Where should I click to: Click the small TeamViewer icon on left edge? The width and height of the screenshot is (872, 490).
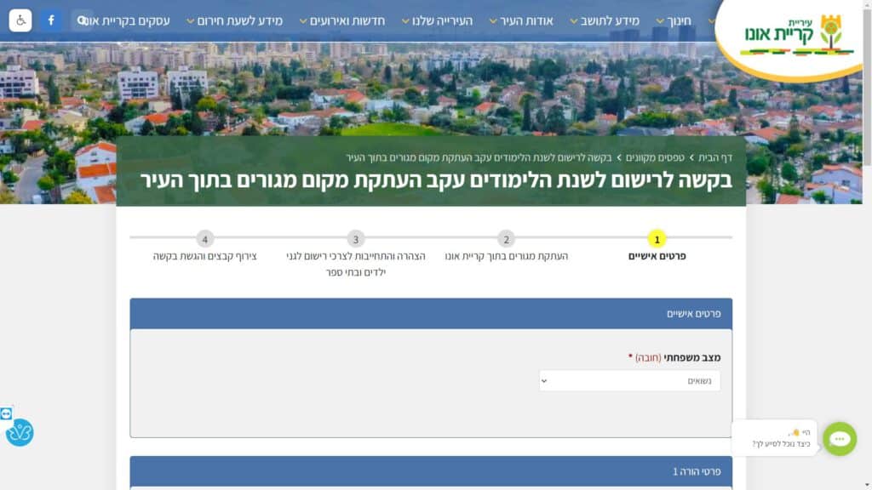coord(7,413)
